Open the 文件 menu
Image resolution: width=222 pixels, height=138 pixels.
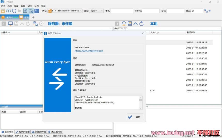(3, 6)
